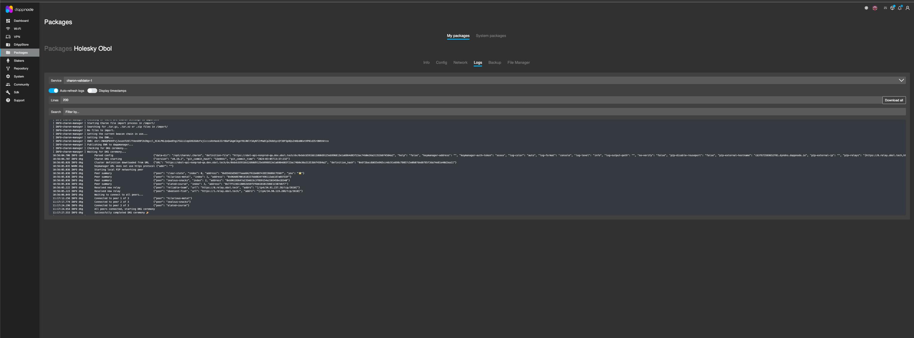Click the Download all button

[x=894, y=100]
